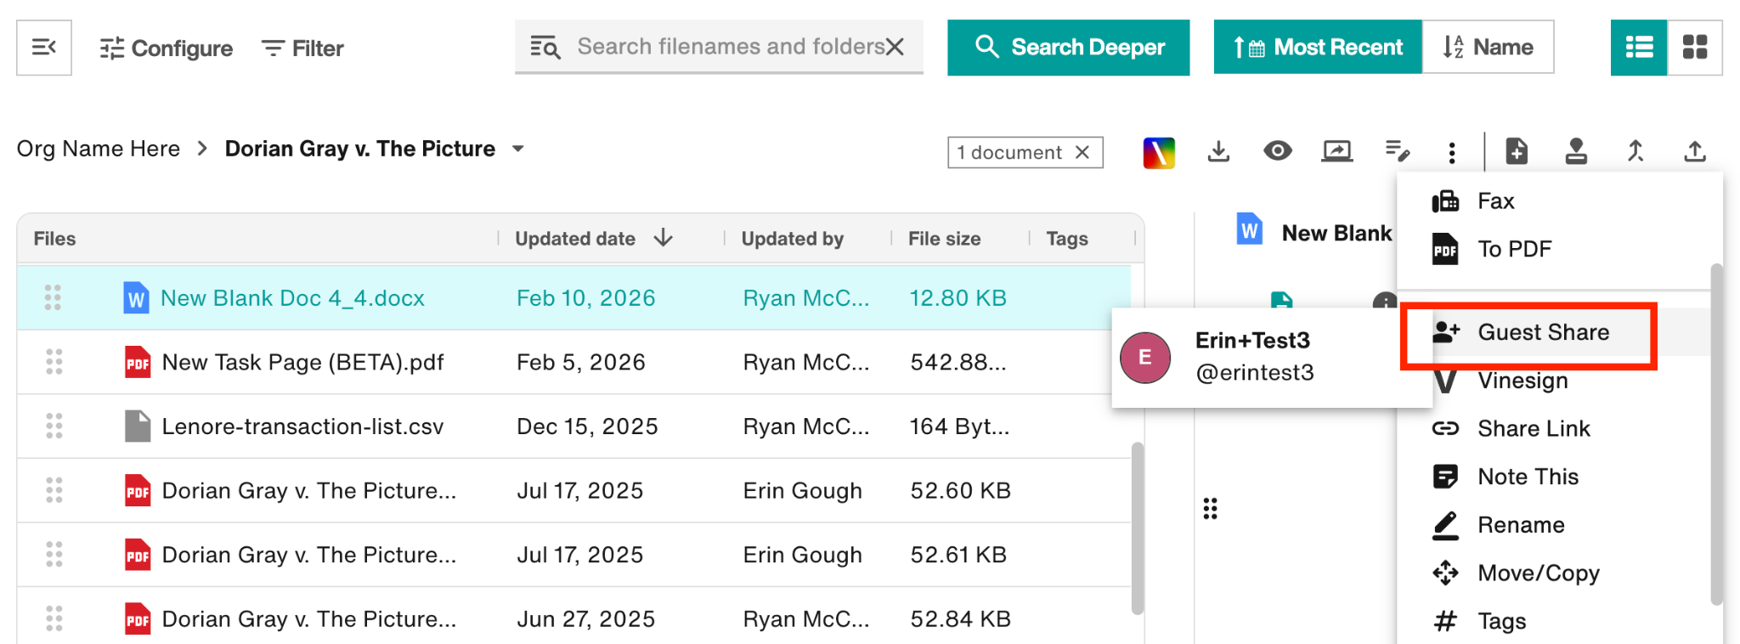Preview document with the eye icon

(1278, 151)
